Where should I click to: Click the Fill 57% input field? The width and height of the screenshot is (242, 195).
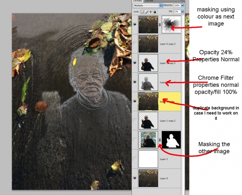pyautogui.click(x=177, y=12)
